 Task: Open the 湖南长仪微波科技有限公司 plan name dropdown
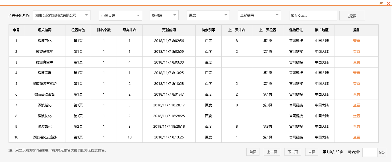click(x=62, y=15)
